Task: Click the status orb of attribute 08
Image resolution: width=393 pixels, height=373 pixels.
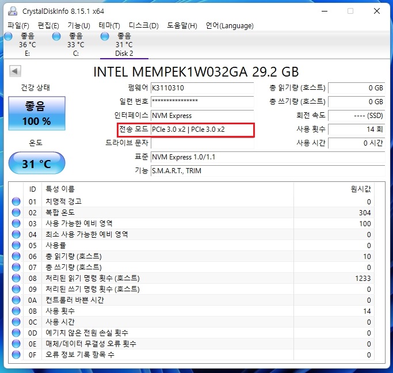Action: click(x=16, y=278)
